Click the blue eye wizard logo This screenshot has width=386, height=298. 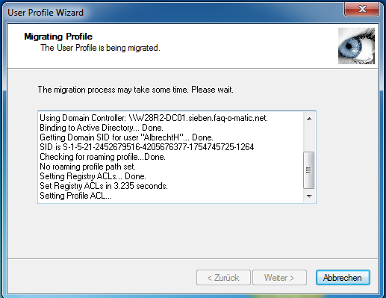coord(356,46)
